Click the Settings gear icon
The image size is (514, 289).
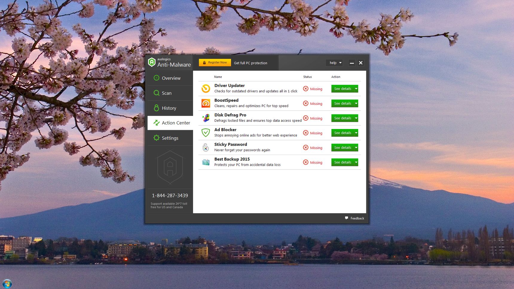pos(156,138)
